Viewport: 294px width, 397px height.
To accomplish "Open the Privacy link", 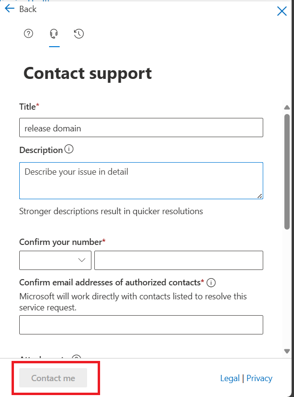I will pyautogui.click(x=259, y=378).
